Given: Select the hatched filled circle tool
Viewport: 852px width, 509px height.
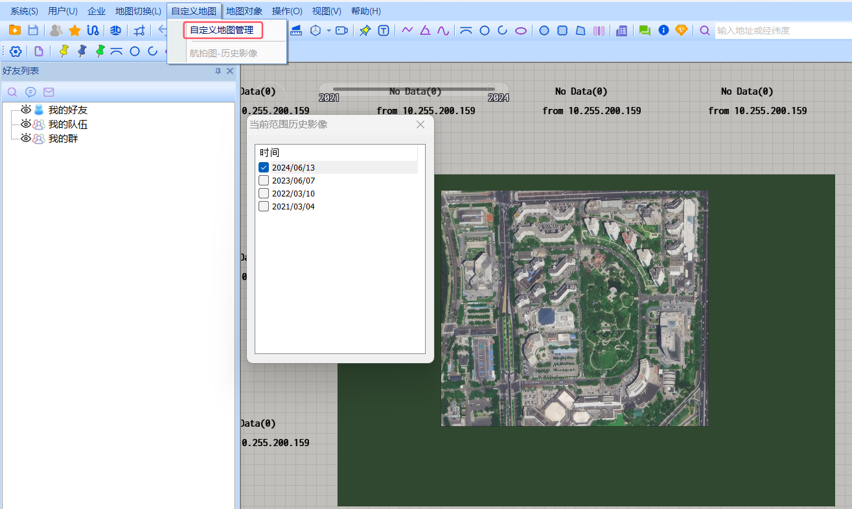Looking at the screenshot, I should pos(544,30).
